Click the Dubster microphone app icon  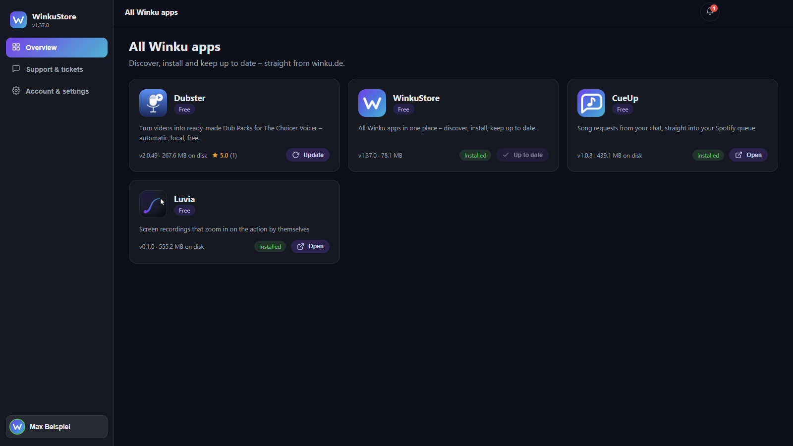[x=153, y=103]
